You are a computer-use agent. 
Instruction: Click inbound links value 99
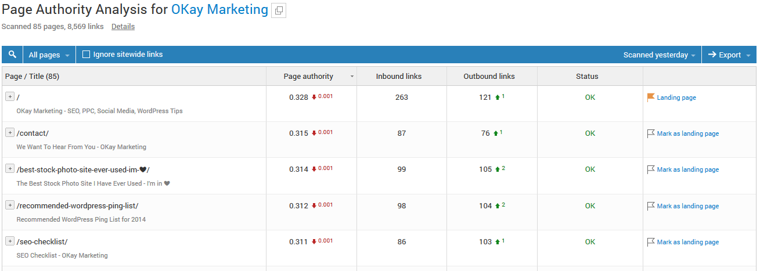pyautogui.click(x=402, y=169)
